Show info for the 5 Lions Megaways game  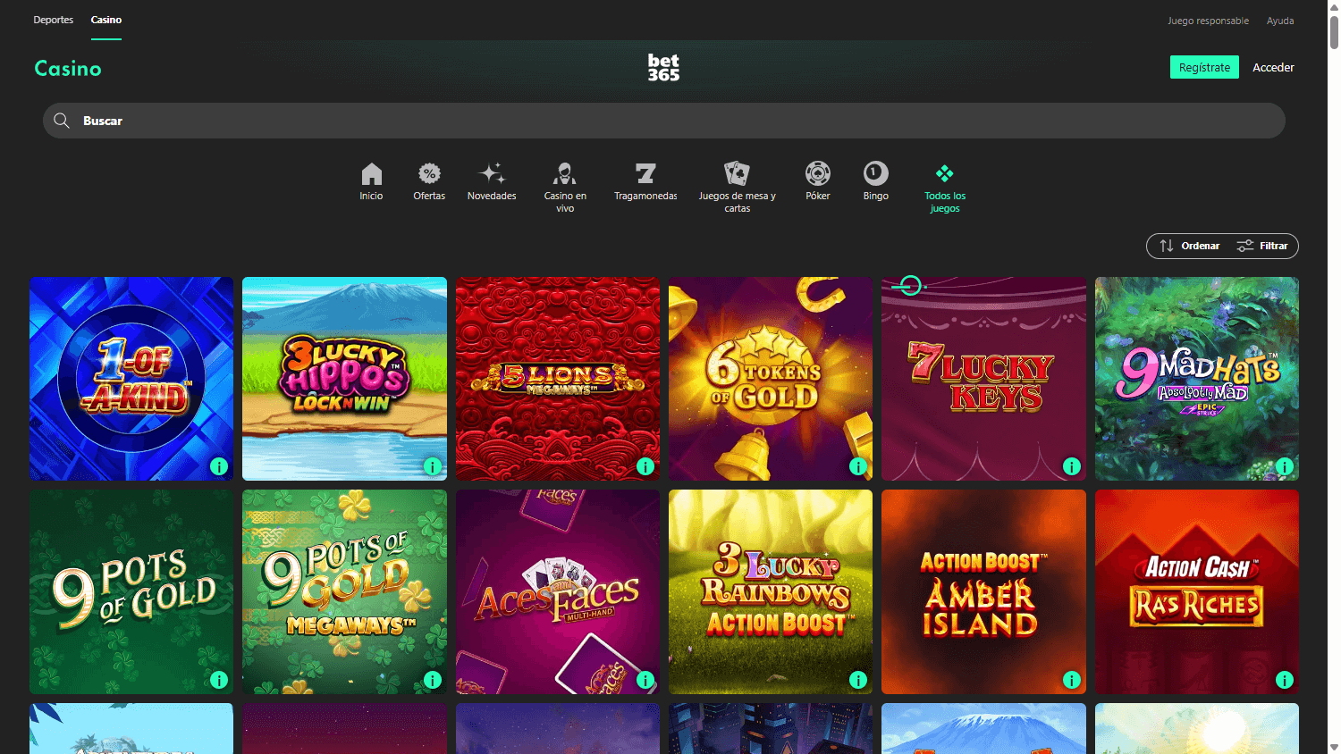pos(645,466)
